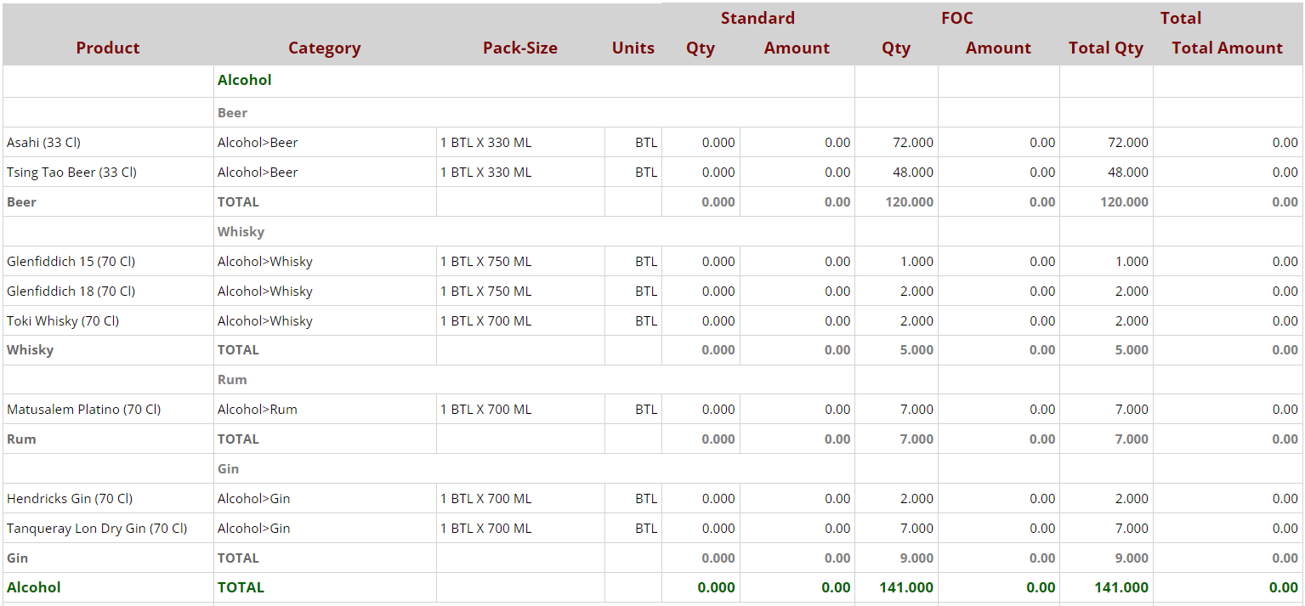This screenshot has height=606, width=1305.
Task: Click the Glenfiddich 18 (70 Cl) product
Action: (71, 292)
